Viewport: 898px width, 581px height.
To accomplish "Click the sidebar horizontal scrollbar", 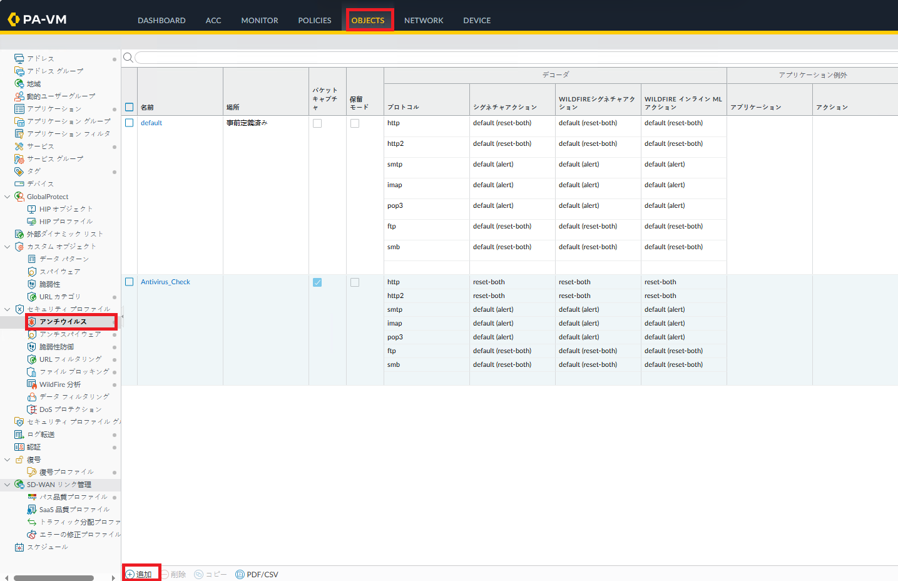I will click(53, 578).
